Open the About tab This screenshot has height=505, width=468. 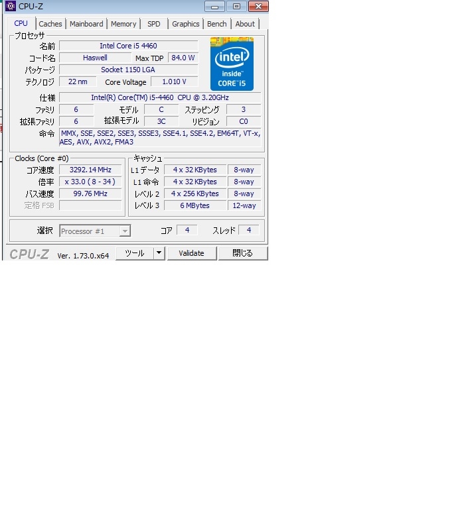tap(245, 24)
